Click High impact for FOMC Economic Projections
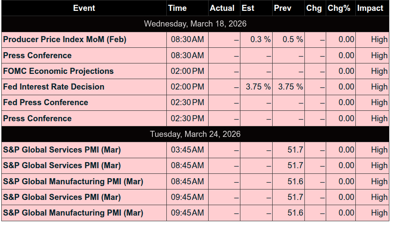 pos(379,71)
